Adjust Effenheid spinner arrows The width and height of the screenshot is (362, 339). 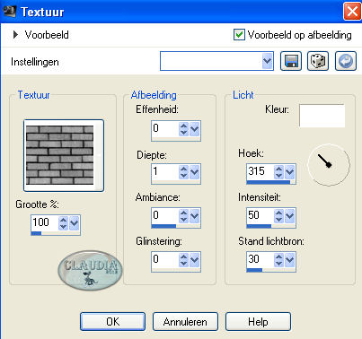[183, 129]
